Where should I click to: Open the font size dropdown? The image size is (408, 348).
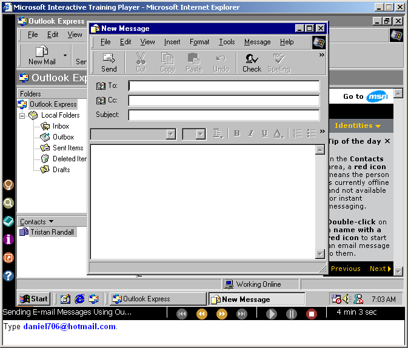click(200, 135)
